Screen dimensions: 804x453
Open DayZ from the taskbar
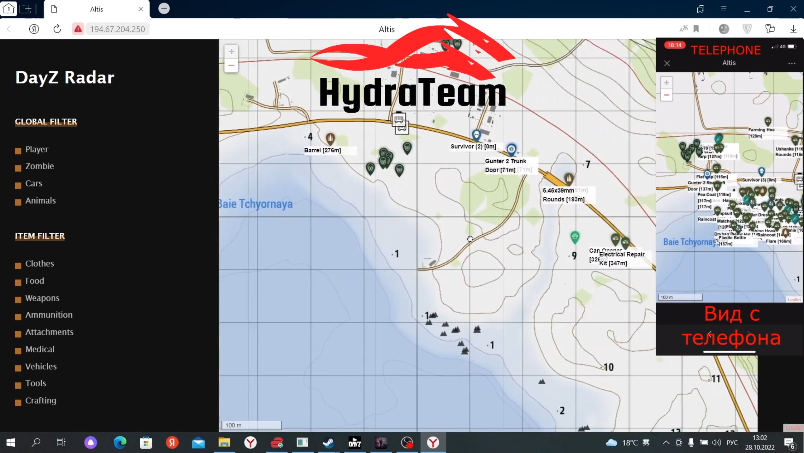(x=355, y=443)
